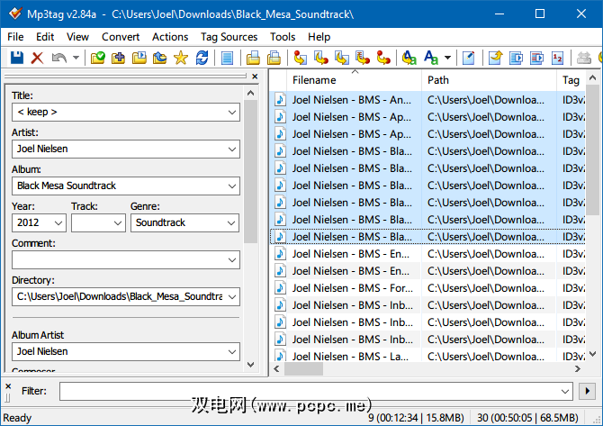Click the Undo arrow icon

tap(59, 59)
